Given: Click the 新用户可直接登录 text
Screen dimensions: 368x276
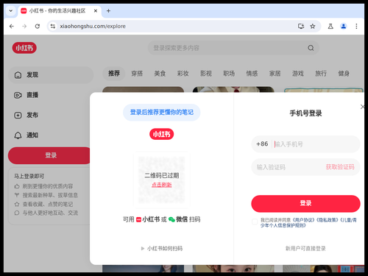Looking at the screenshot, I should [x=305, y=249].
